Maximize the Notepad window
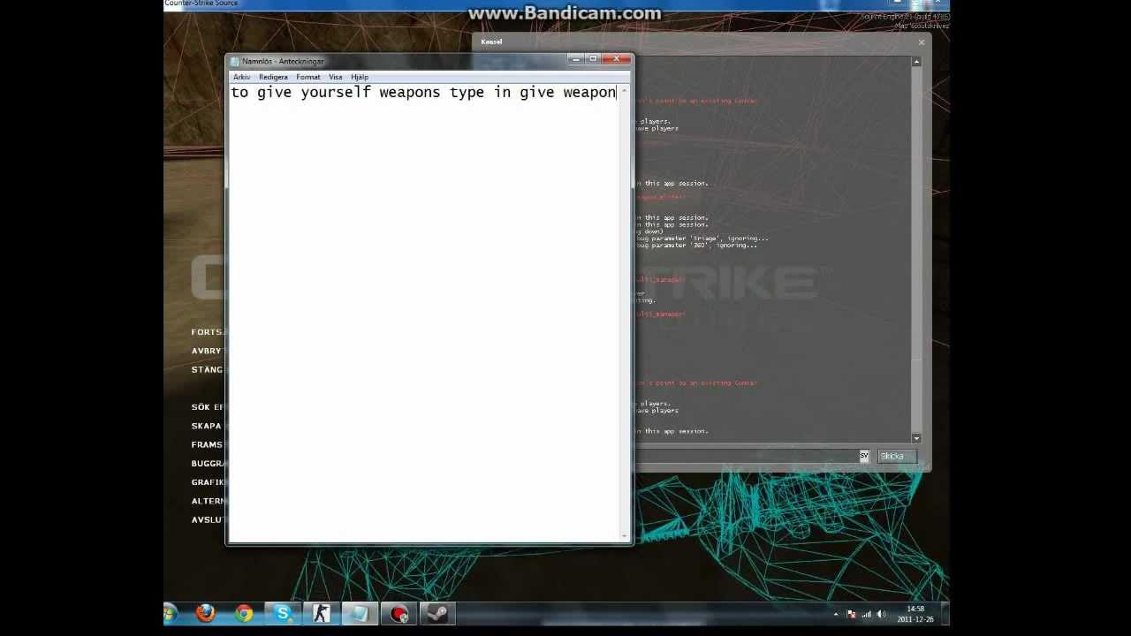1131x636 pixels. tap(595, 59)
